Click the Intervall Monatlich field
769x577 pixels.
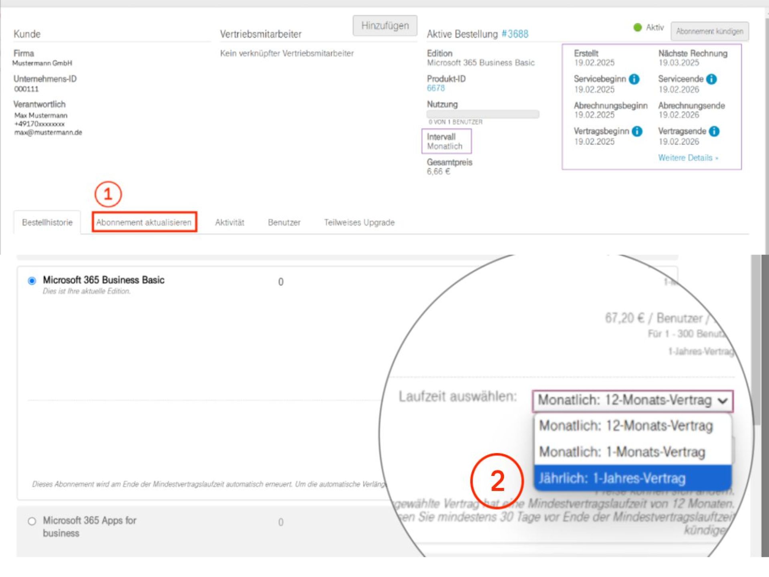click(446, 141)
